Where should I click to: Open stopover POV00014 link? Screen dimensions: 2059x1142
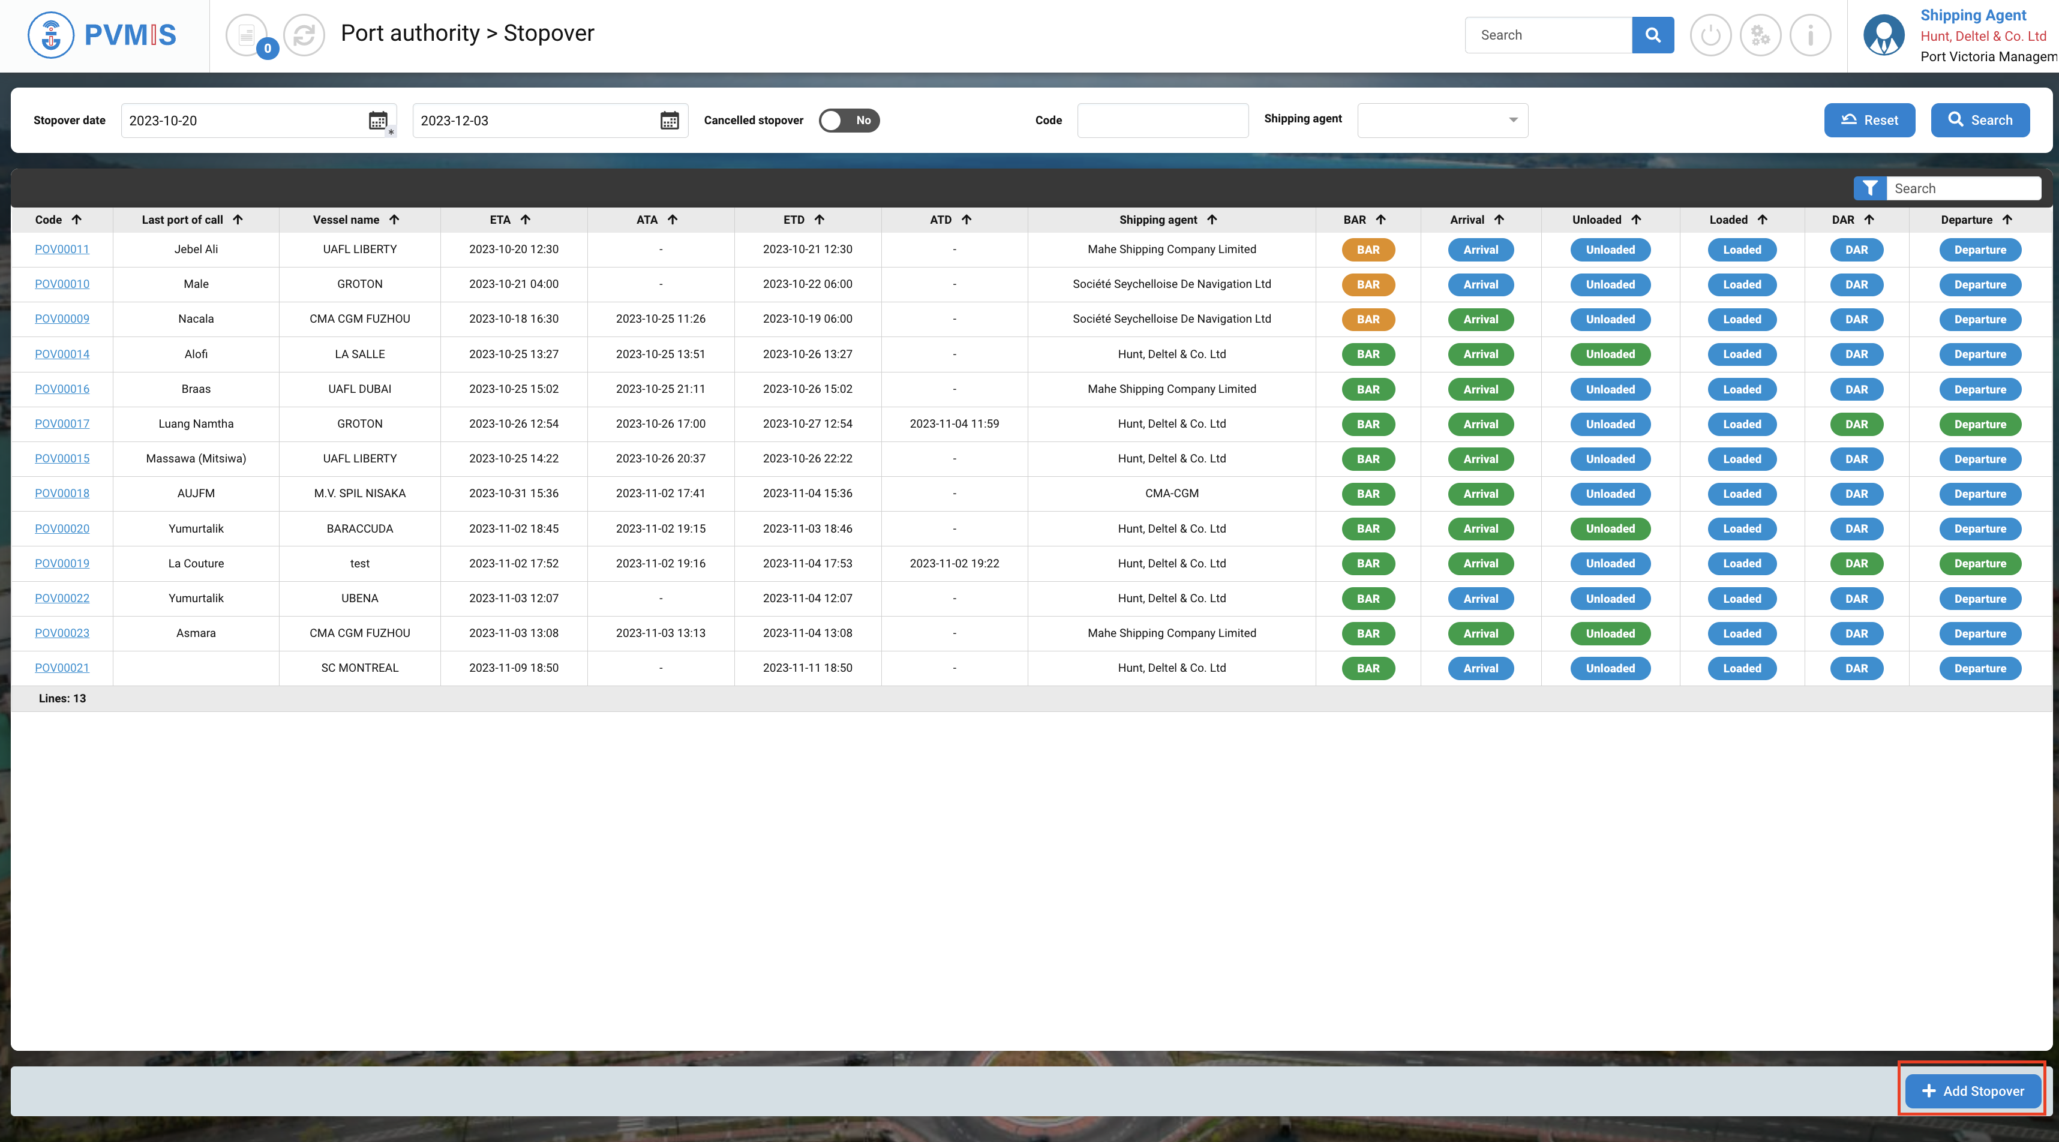coord(62,354)
